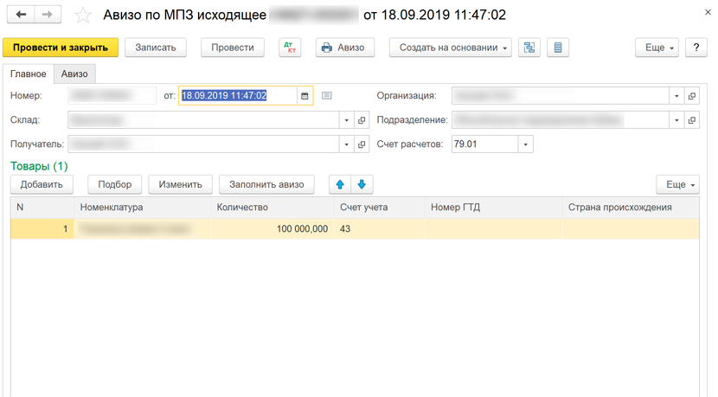Open the calendar picker for document date
The width and height of the screenshot is (718, 397).
click(305, 96)
